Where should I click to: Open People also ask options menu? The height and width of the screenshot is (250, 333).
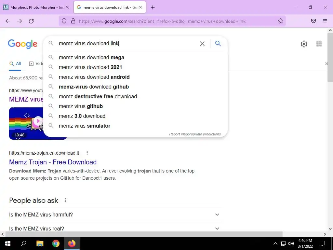tap(65, 200)
